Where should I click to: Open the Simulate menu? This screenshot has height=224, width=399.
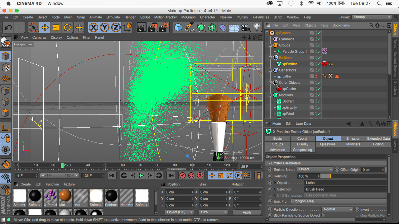click(113, 17)
